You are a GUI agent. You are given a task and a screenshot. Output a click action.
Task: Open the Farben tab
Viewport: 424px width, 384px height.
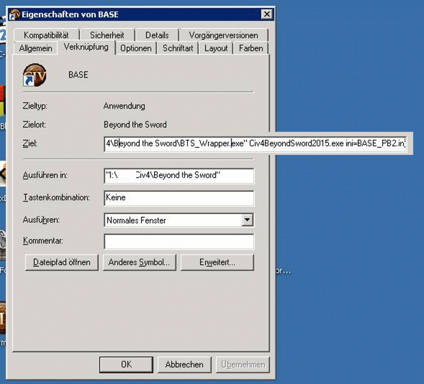(251, 48)
